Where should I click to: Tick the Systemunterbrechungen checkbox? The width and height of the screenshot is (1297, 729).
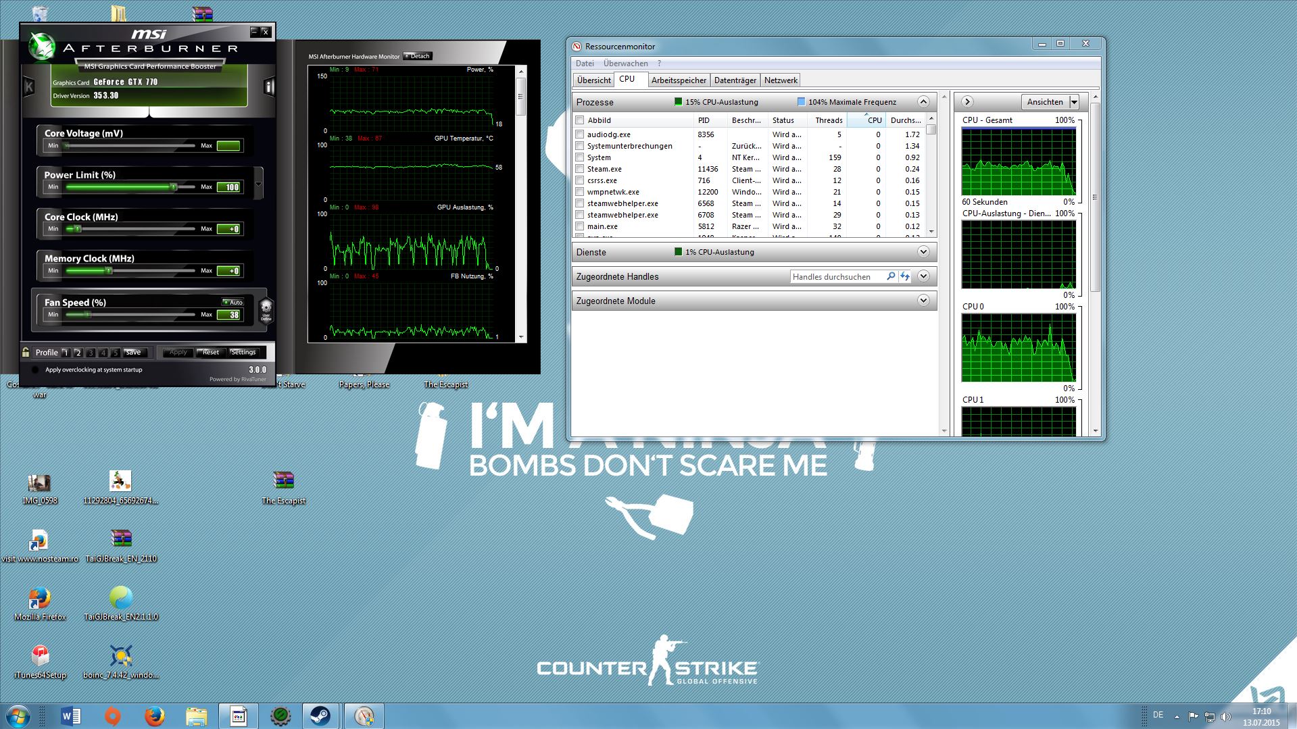(x=579, y=146)
